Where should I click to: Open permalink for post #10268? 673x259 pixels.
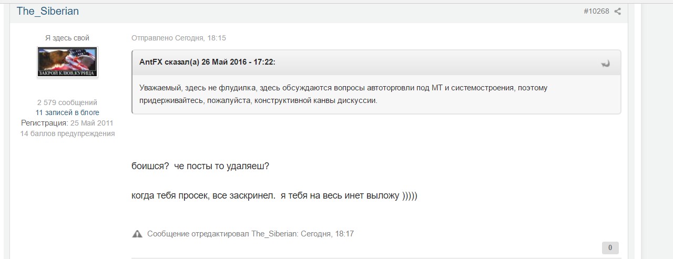596,11
